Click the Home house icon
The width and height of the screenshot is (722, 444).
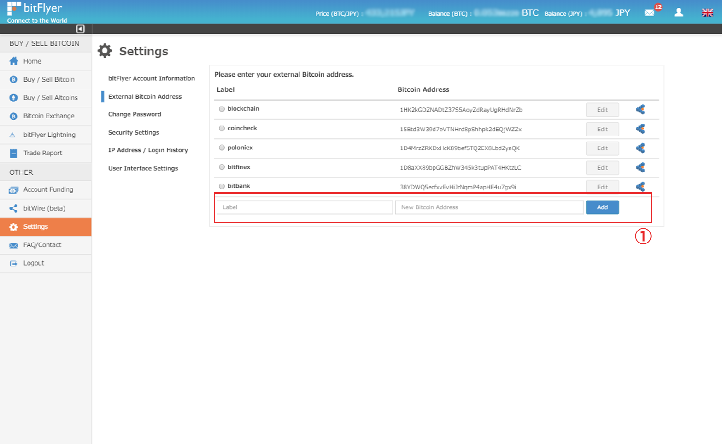14,61
